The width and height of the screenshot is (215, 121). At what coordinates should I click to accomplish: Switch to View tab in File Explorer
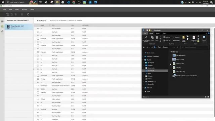pyautogui.click(x=164, y=33)
